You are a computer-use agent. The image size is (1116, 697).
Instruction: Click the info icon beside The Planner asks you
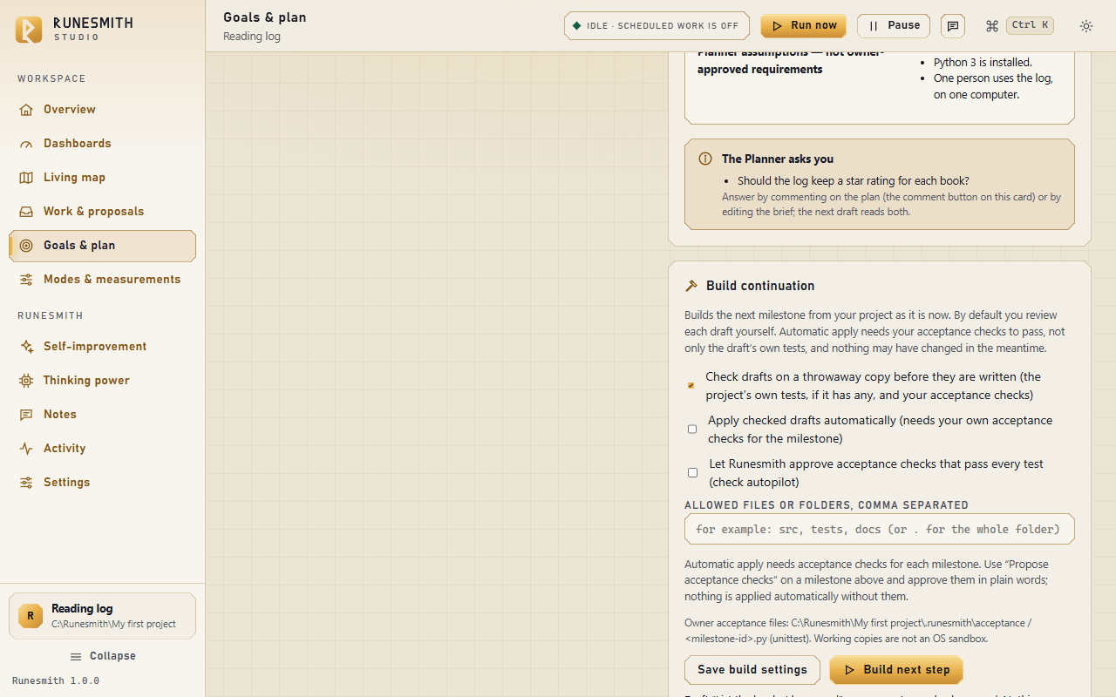click(705, 159)
